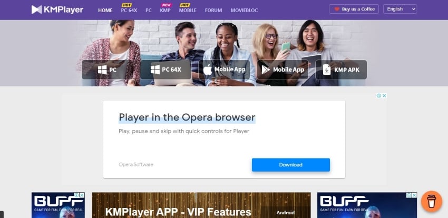Click the KMPlayer APP VIP Features banner
Image resolution: width=448 pixels, height=218 pixels.
[201, 205]
